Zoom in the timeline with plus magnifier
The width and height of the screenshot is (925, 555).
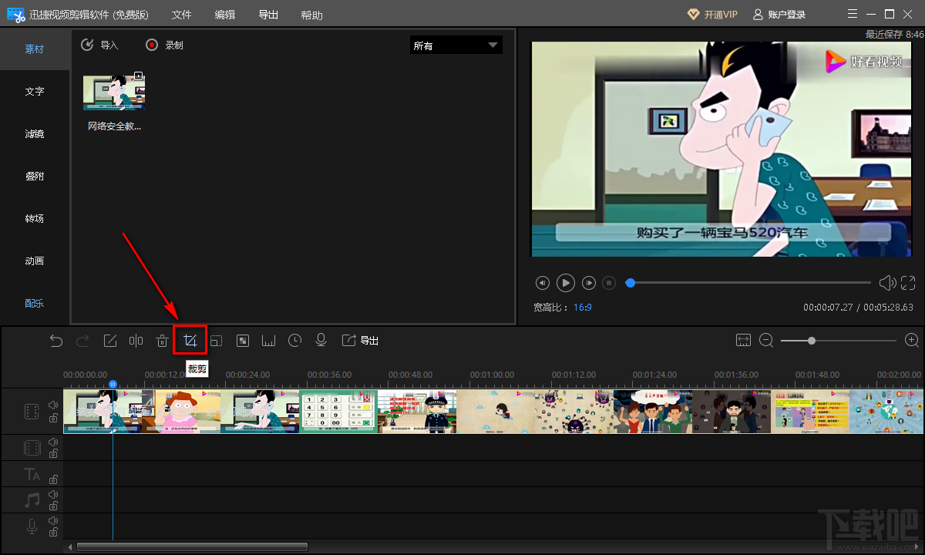pyautogui.click(x=911, y=341)
